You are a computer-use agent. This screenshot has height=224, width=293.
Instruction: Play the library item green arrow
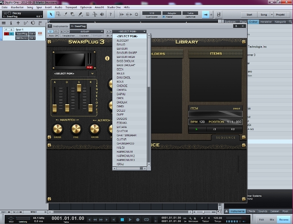click(197, 129)
